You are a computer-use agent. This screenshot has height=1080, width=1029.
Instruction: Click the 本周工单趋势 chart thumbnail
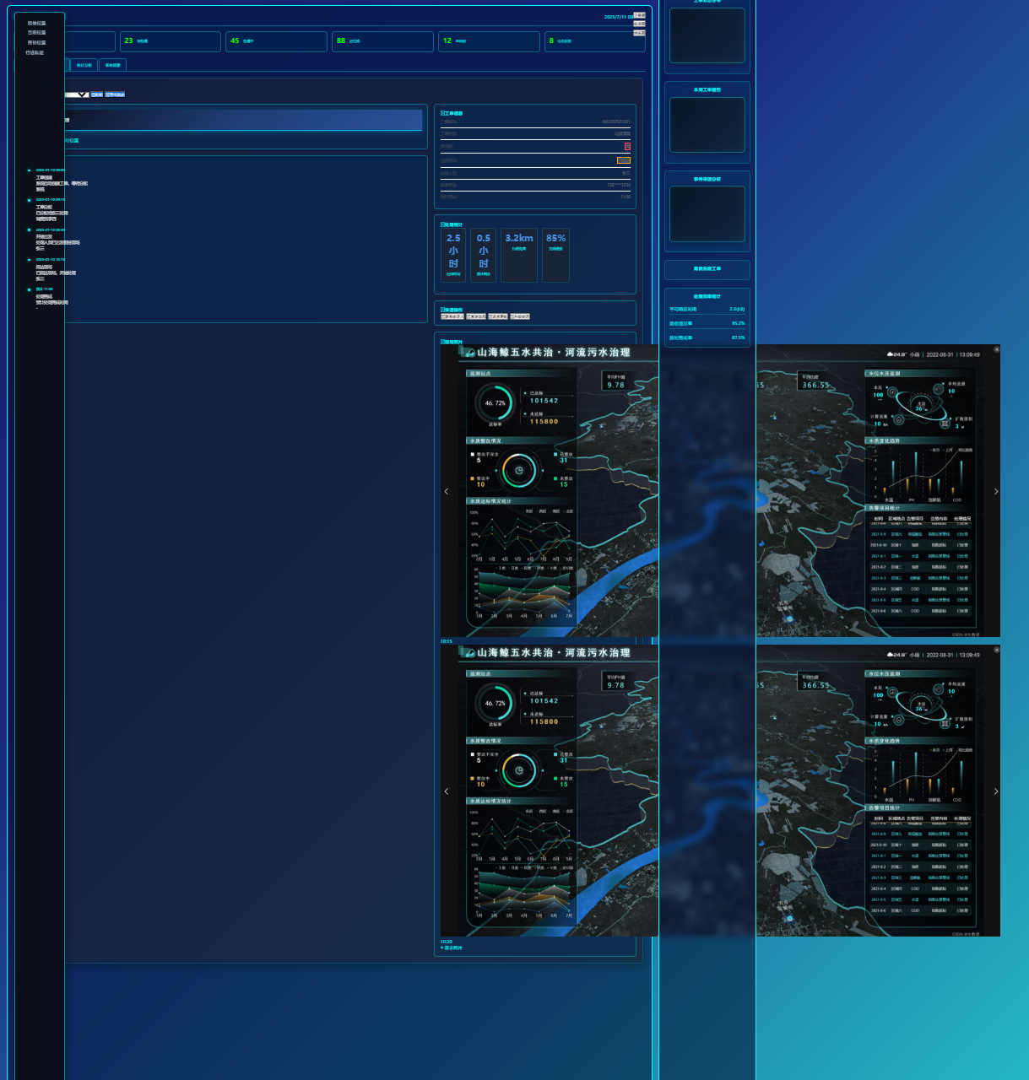coord(707,124)
